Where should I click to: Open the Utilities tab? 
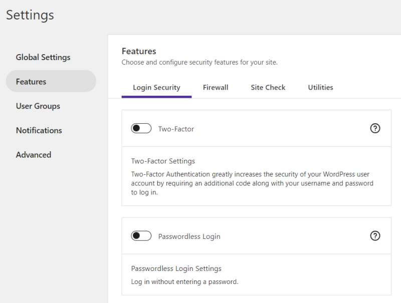(320, 87)
